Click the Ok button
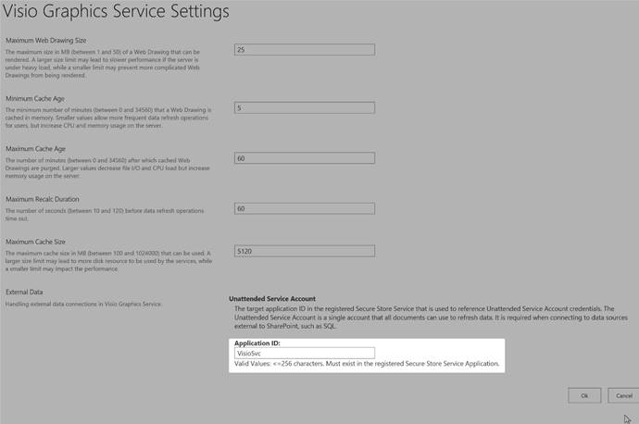This screenshot has height=424, width=639. 584,395
